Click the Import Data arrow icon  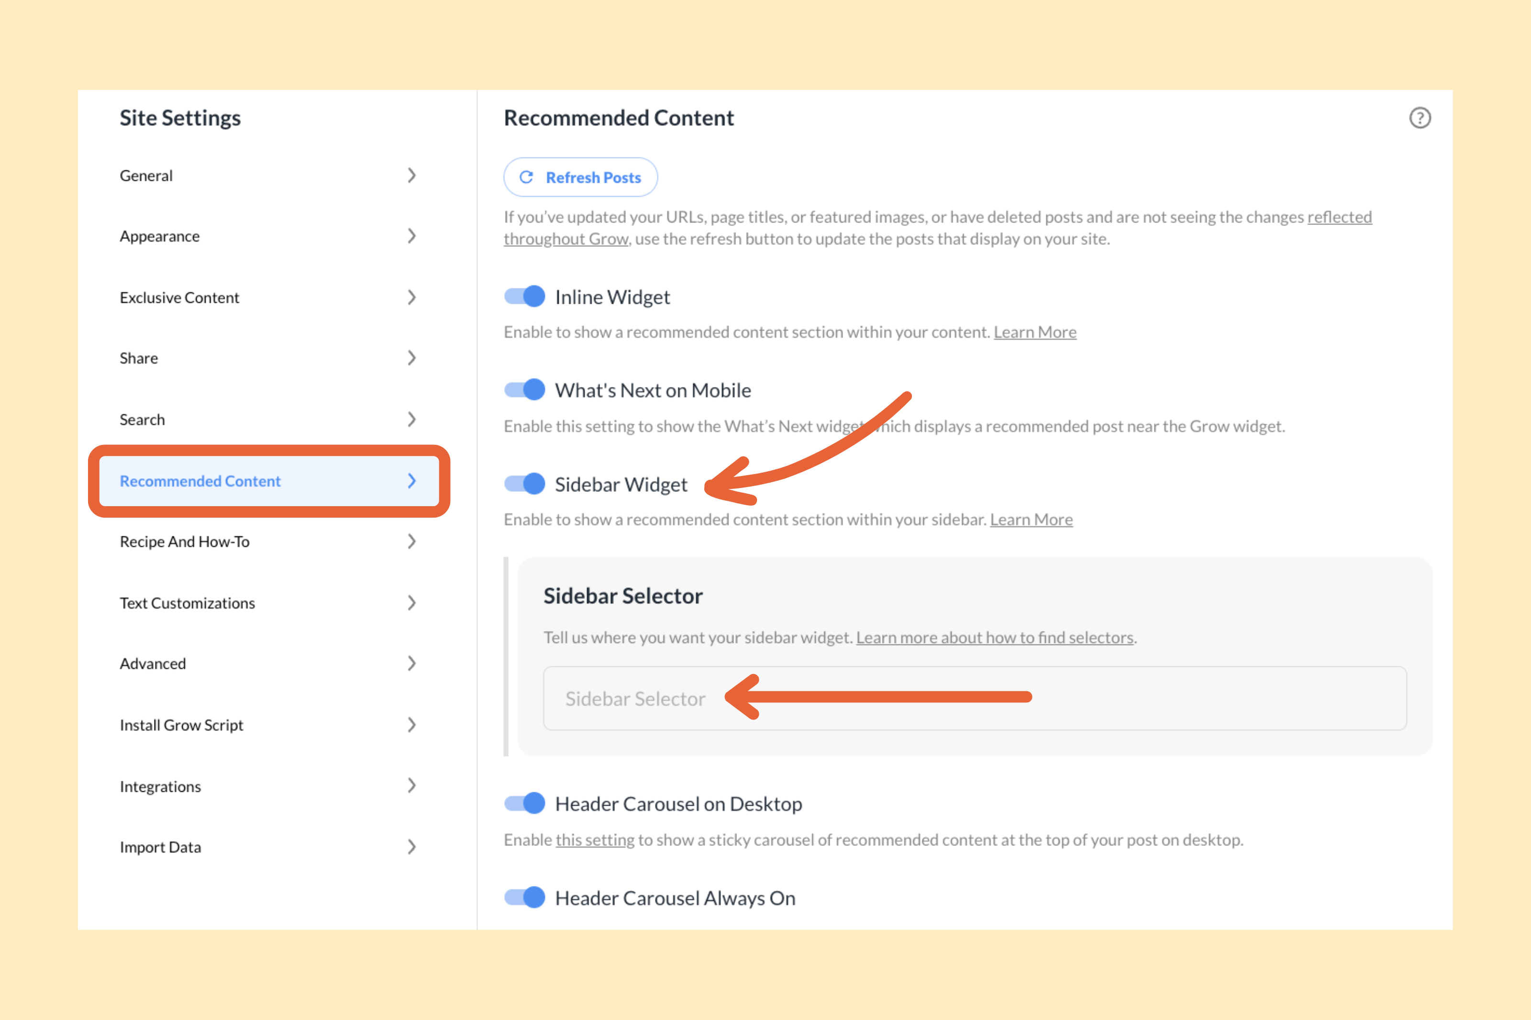[411, 847]
